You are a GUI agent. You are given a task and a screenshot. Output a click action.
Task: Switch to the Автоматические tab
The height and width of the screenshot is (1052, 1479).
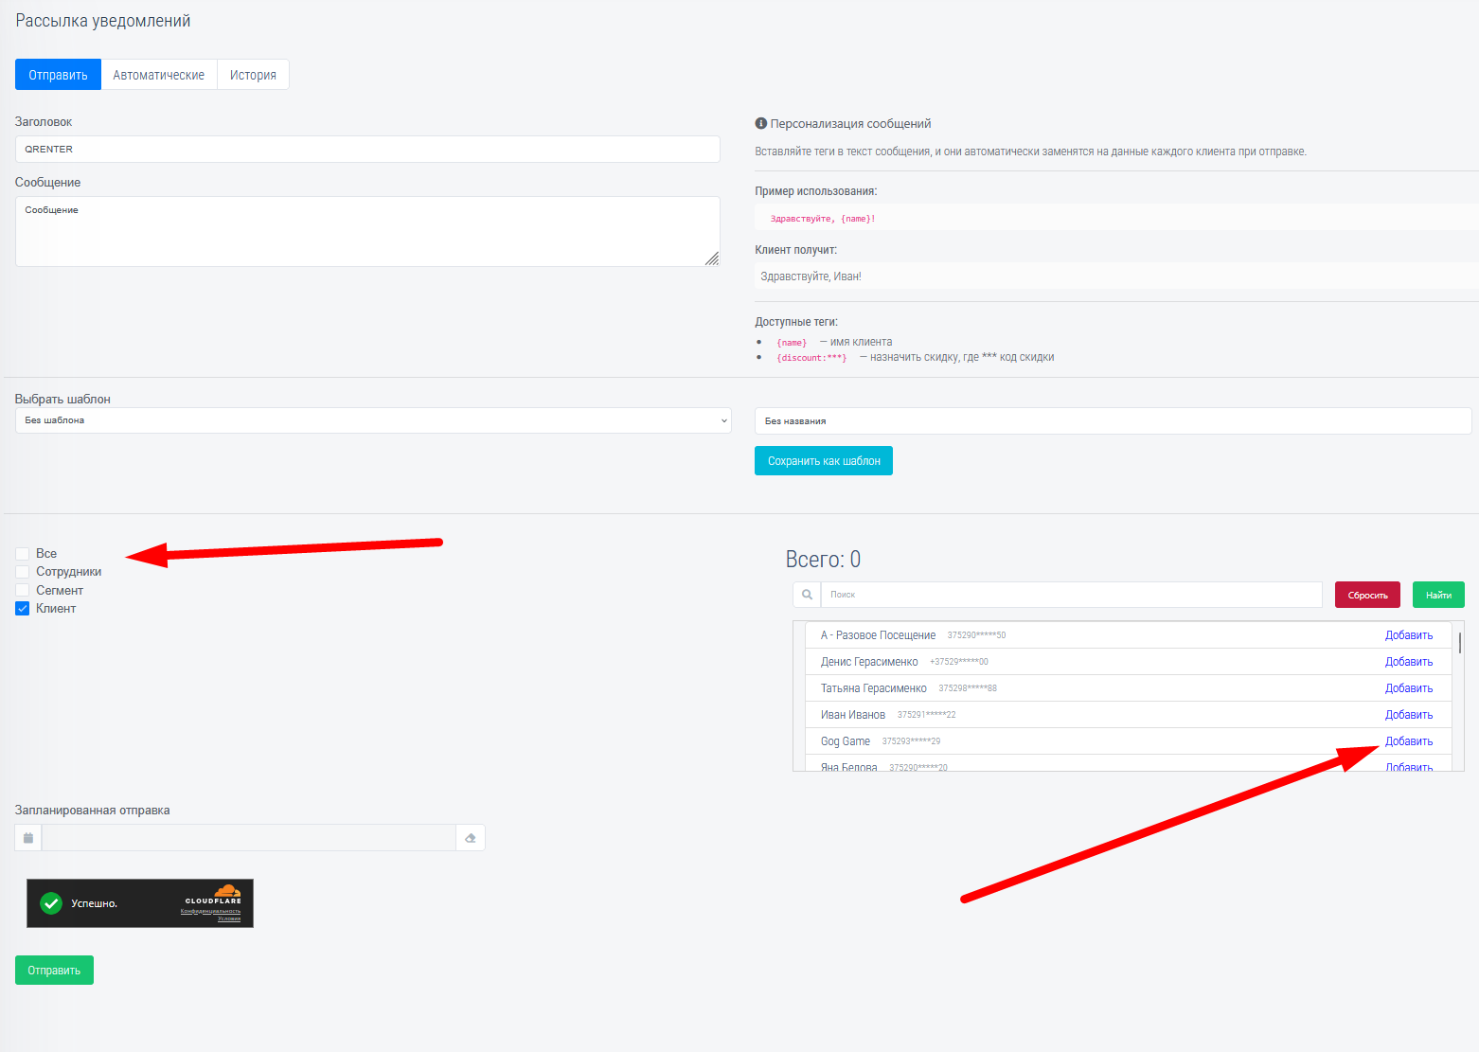(x=158, y=75)
